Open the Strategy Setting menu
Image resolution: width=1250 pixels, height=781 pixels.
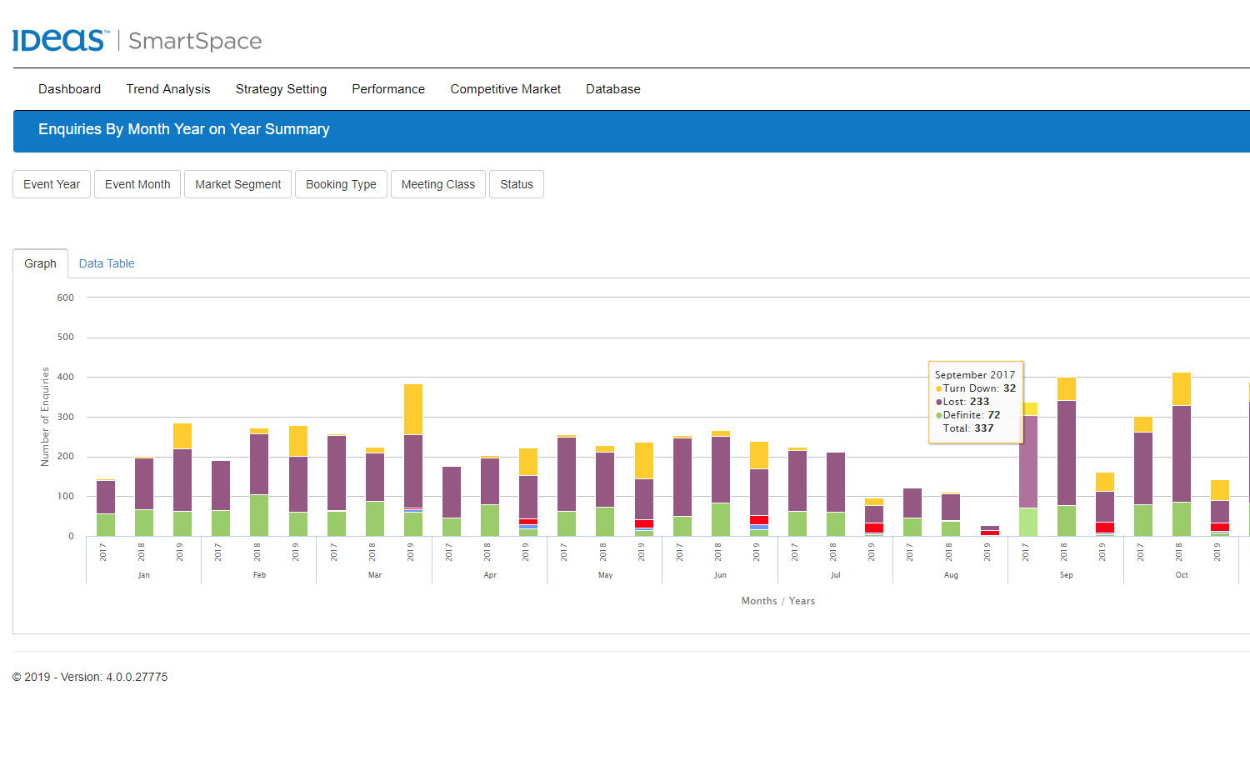(x=281, y=89)
